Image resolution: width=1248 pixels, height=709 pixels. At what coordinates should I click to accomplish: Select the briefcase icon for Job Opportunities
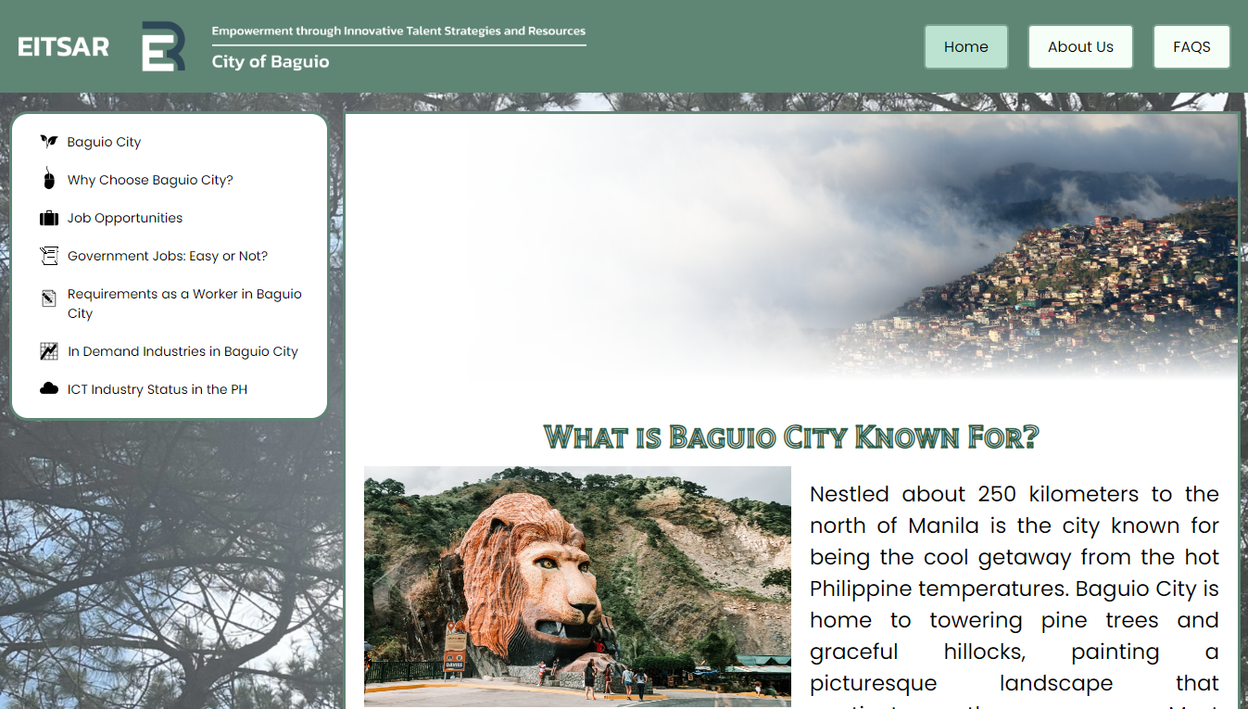pos(49,218)
